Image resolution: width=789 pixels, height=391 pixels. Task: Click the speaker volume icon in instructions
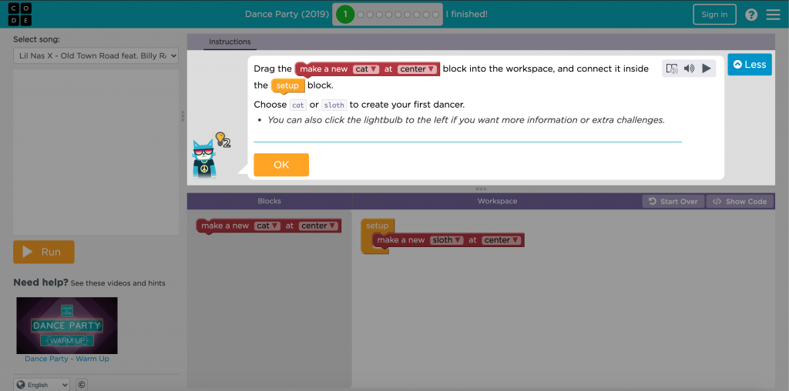[x=689, y=69]
